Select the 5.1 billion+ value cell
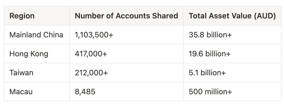Image resolution: width=284 pixels, height=104 pixels. pos(232,73)
